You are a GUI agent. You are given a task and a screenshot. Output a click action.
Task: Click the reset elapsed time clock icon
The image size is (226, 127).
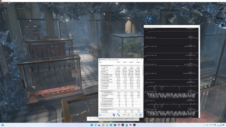coord(128,115)
